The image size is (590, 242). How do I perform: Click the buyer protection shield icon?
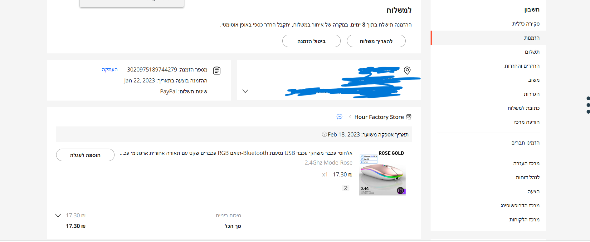tap(345, 188)
